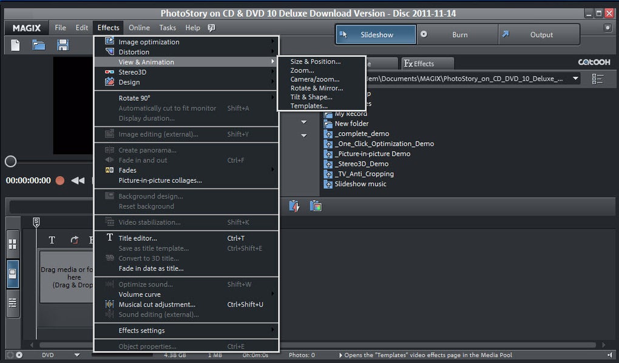Open the media pool path dropdown
619x363 pixels.
[x=575, y=78]
